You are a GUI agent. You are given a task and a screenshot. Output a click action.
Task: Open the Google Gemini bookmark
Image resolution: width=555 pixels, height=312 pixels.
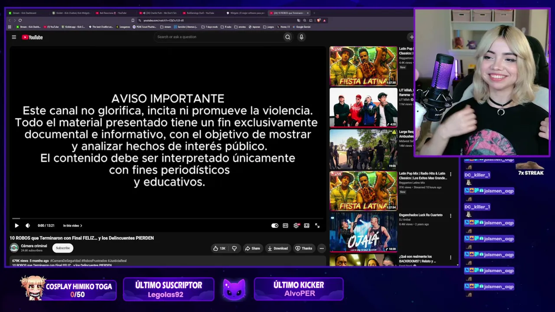(301, 27)
